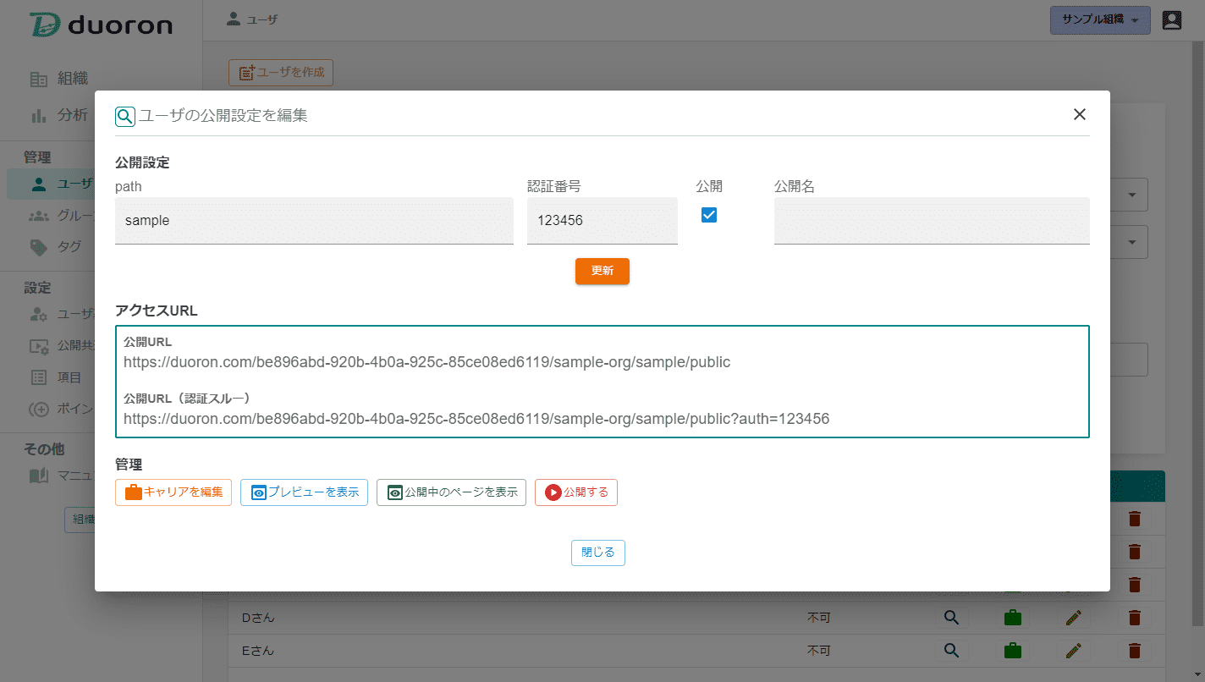Viewport: 1205px width, 682px height.
Task: Click the アクセスURL section heading
Action: coord(157,311)
